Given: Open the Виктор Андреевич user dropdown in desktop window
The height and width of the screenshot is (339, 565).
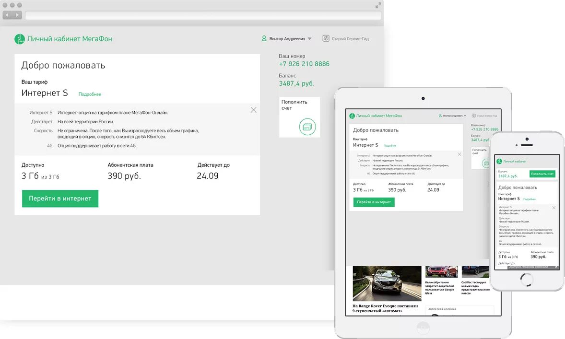Looking at the screenshot, I should click(x=290, y=38).
